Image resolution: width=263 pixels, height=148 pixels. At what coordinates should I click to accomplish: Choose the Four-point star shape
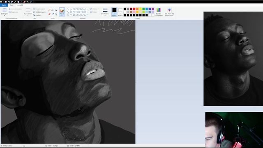(71, 15)
